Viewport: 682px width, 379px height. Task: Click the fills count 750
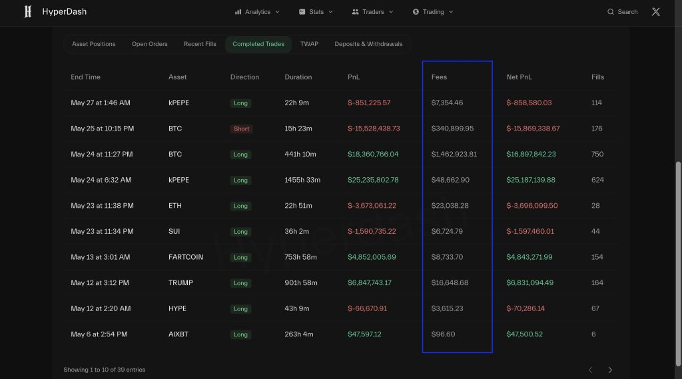[597, 154]
